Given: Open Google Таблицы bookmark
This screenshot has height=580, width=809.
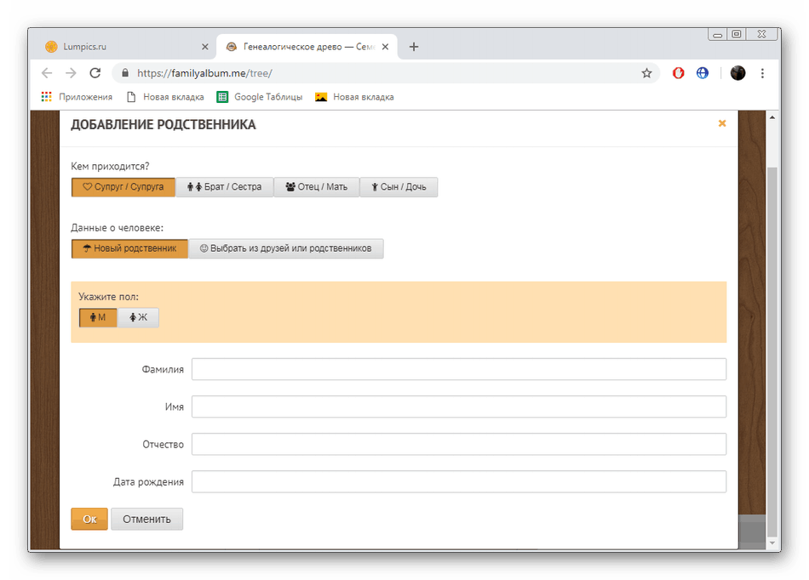Looking at the screenshot, I should point(260,97).
